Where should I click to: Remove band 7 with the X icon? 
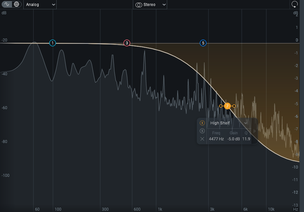pyautogui.click(x=202, y=139)
